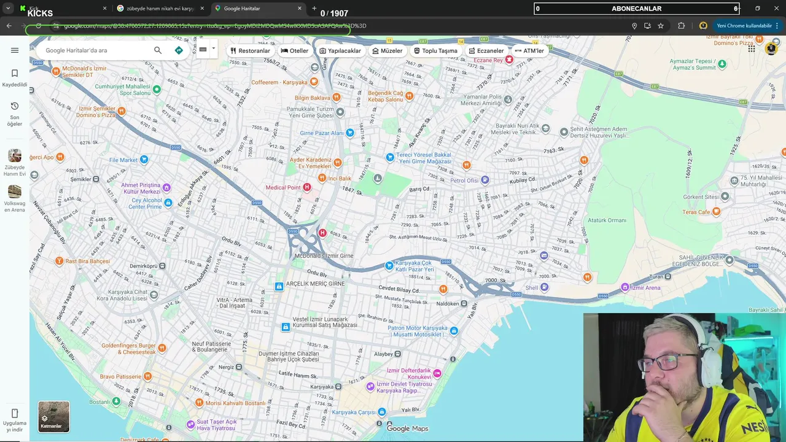Select the İzmir Defterdarlık Konukevi pin
The width and height of the screenshot is (786, 442).
pyautogui.click(x=437, y=373)
